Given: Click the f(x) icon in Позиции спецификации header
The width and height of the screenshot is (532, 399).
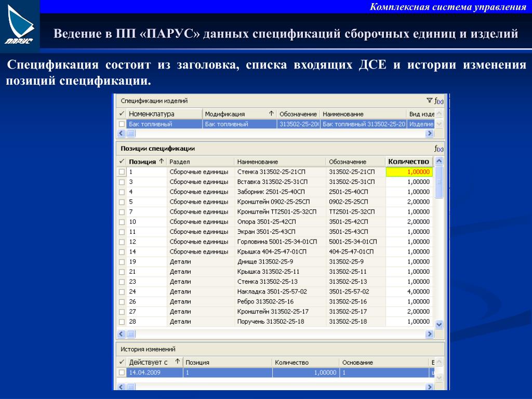Looking at the screenshot, I should pos(438,149).
